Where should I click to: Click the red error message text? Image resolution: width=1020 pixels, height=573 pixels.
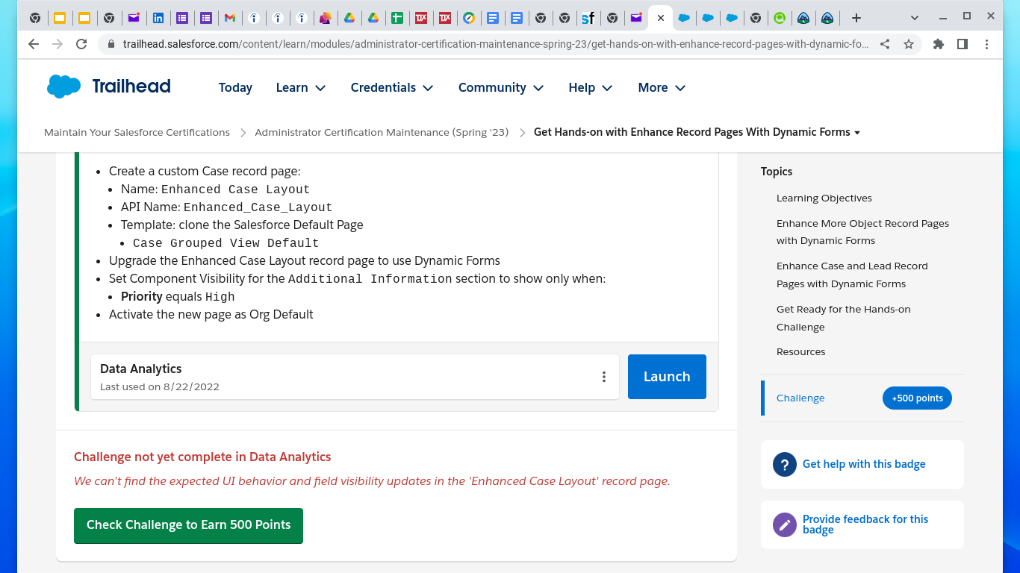tap(372, 481)
